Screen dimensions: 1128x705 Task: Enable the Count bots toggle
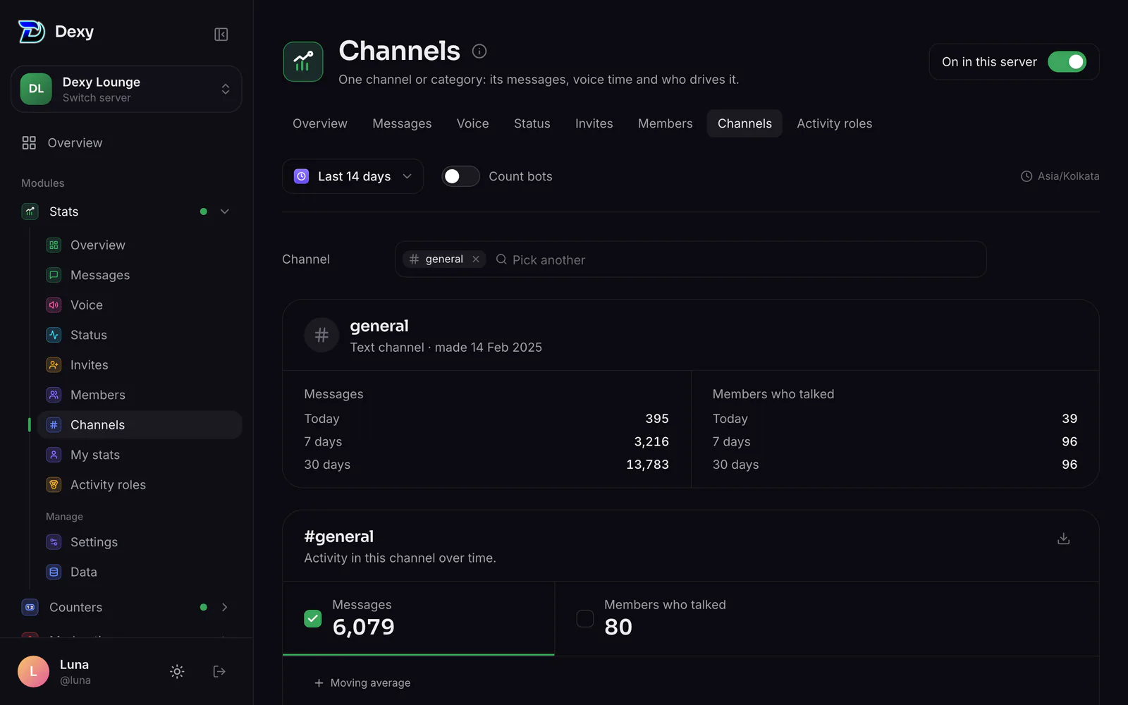(460, 176)
